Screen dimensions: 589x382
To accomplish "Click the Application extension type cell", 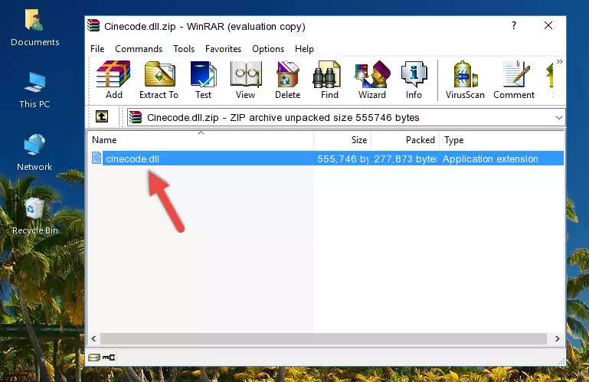I will (x=490, y=159).
